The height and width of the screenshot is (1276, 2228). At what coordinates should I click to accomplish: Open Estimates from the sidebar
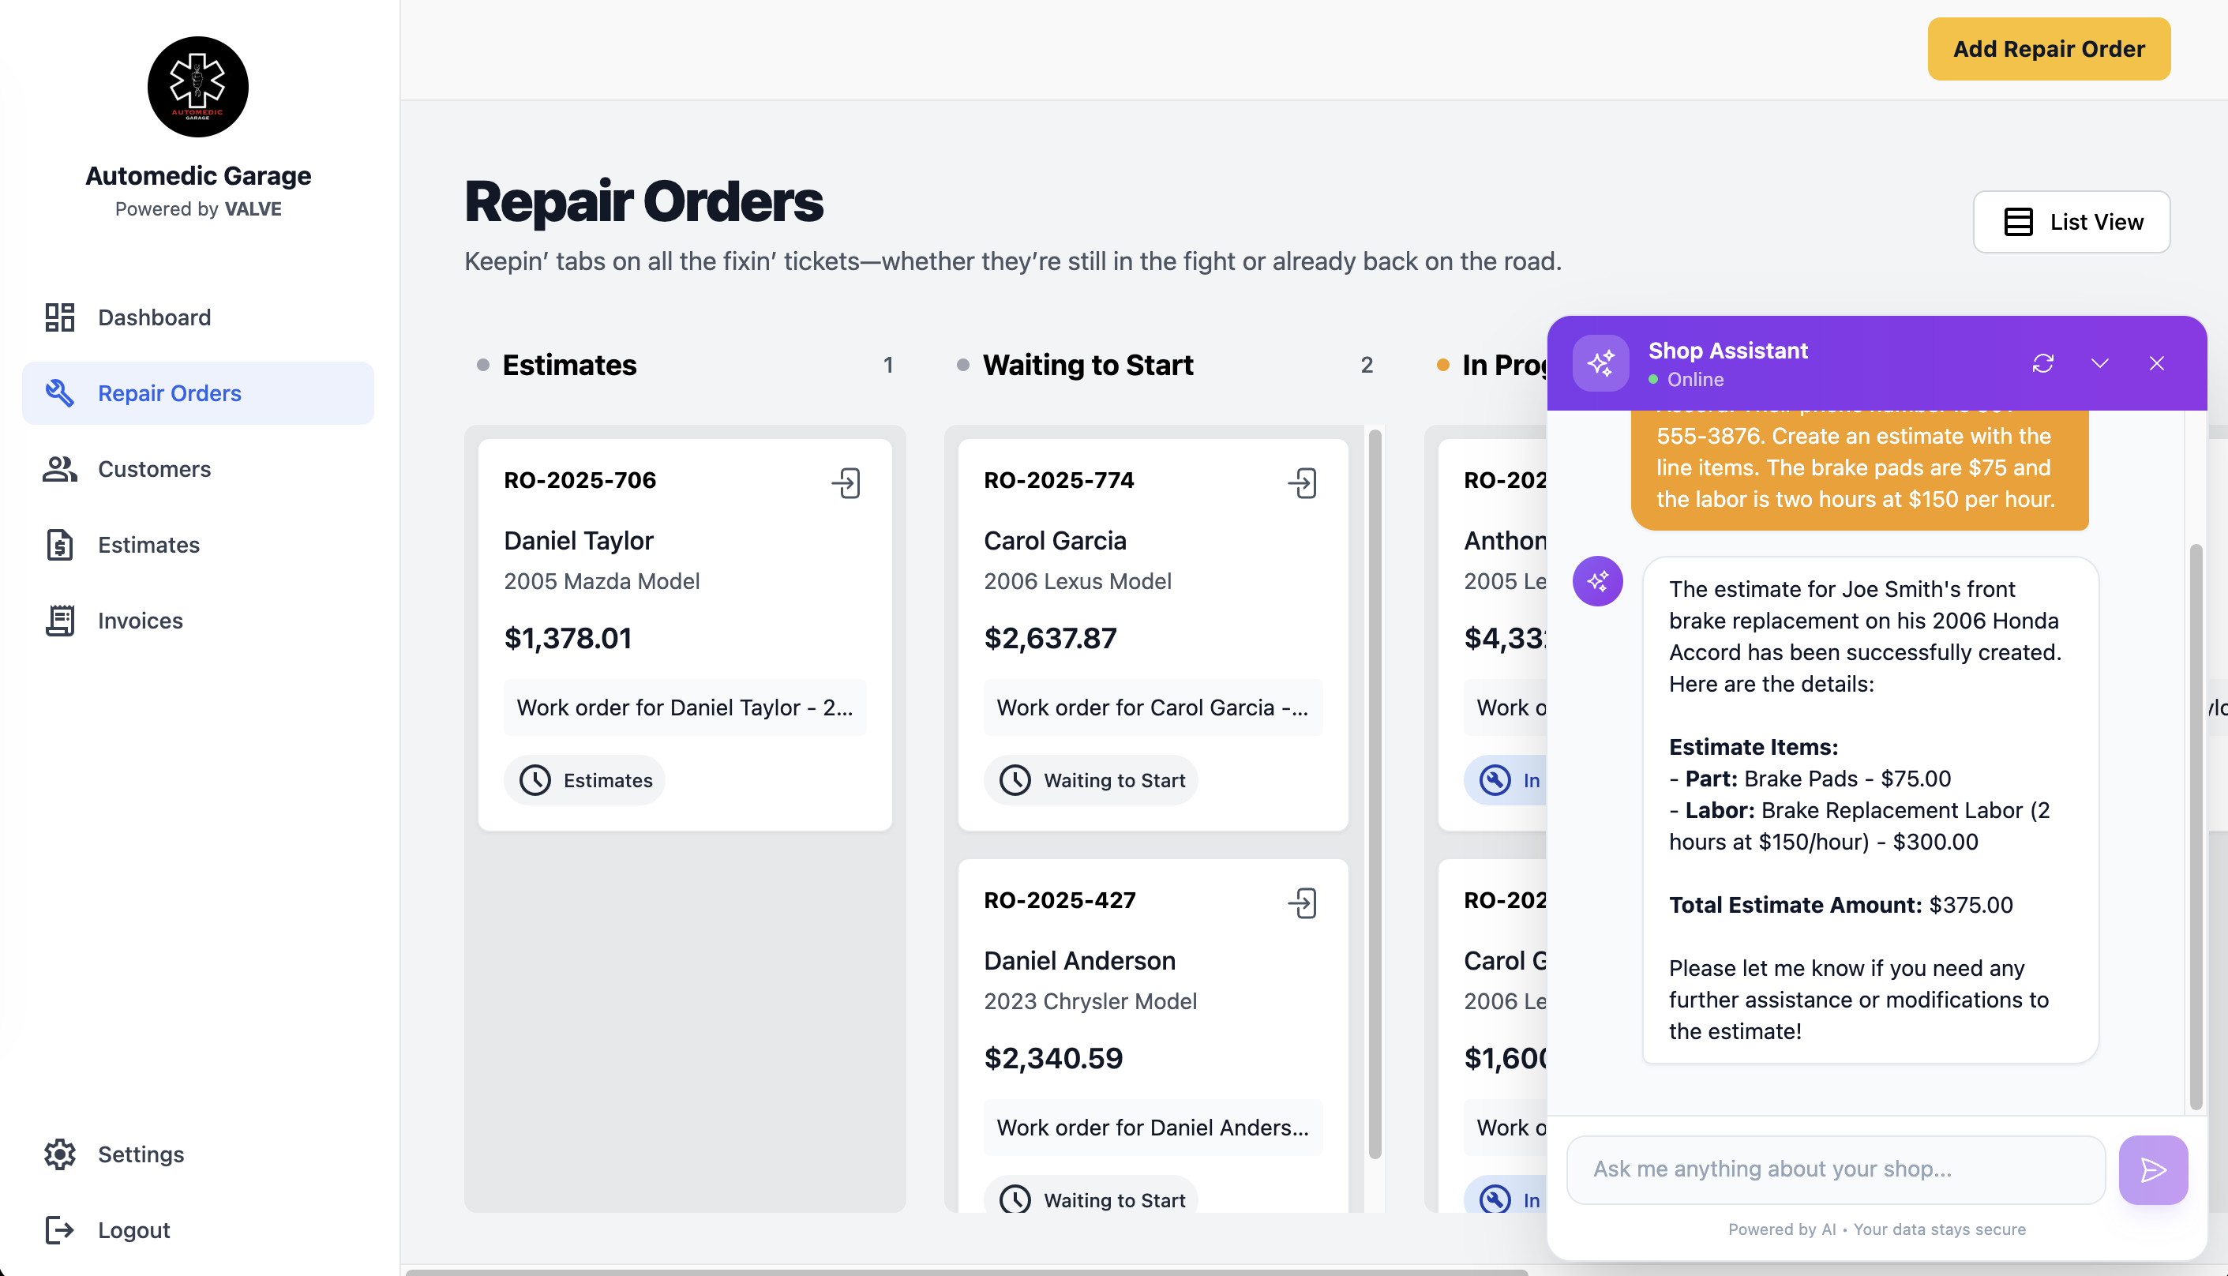pos(149,544)
